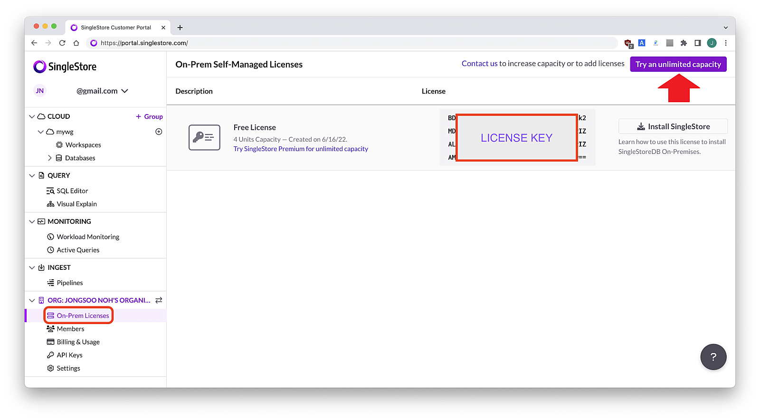Open the JN user avatar

(40, 91)
